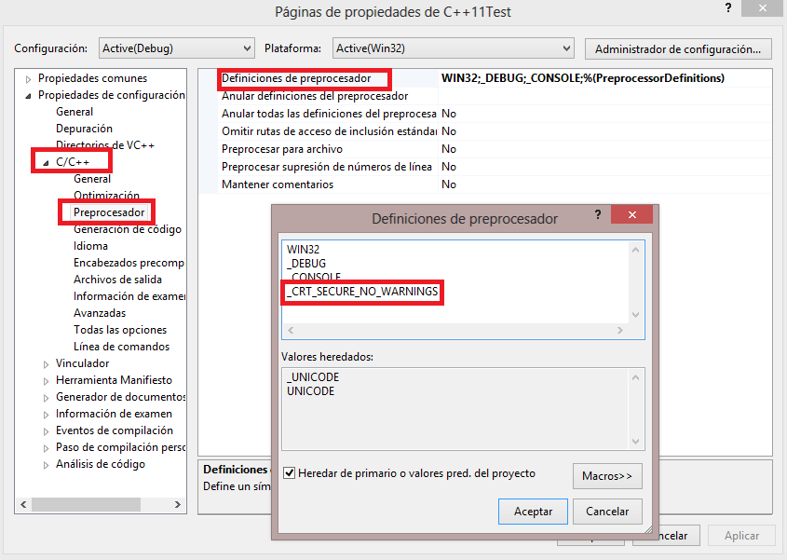The height and width of the screenshot is (560, 787).
Task: Click the Aceptar button
Action: click(x=532, y=511)
